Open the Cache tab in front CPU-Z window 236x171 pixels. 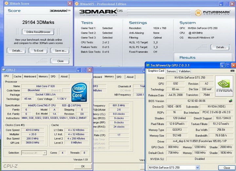(17, 76)
